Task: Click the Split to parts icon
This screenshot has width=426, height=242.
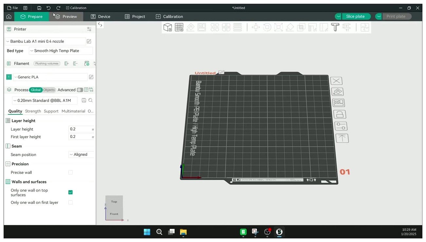Action: pos(226,27)
